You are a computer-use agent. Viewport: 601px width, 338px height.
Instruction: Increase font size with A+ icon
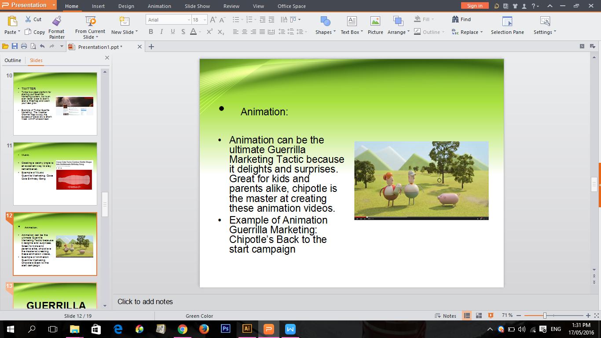tap(213, 20)
